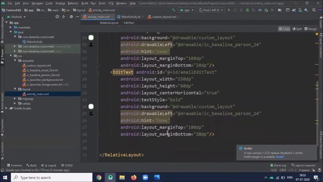Screen dimensions: 323x182
Task: Open the Layout Inspector
Action: [303, 165]
